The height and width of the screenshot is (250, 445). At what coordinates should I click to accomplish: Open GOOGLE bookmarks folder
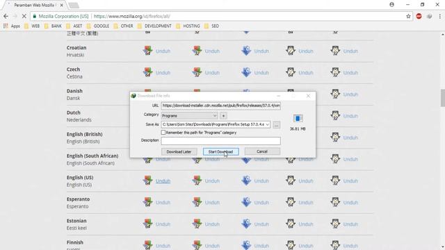(x=98, y=26)
